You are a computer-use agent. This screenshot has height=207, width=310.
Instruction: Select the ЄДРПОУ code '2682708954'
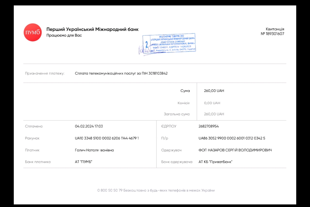click(x=209, y=126)
